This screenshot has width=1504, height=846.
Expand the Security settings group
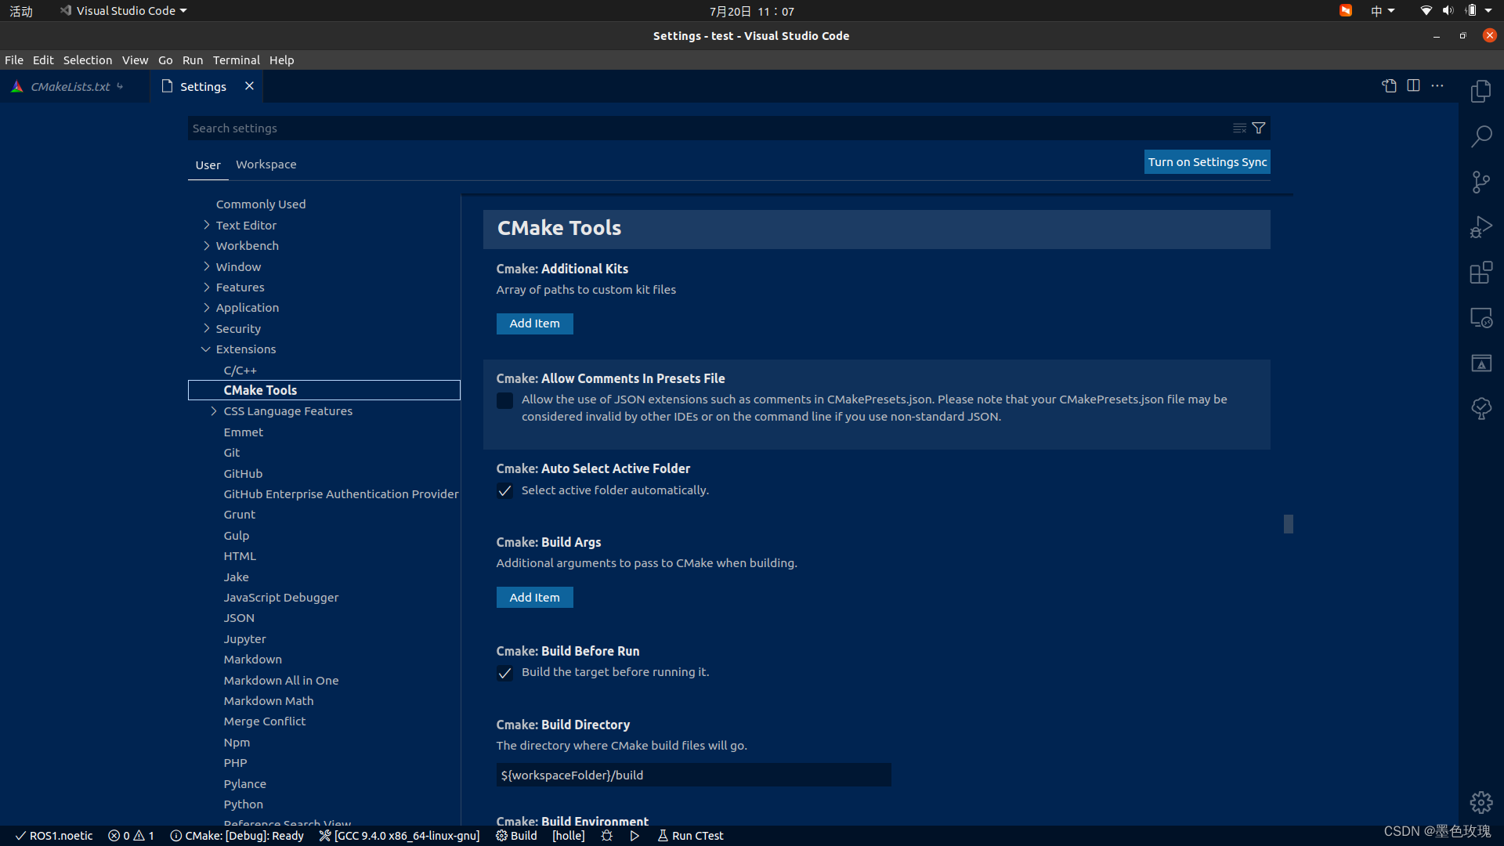pos(207,328)
